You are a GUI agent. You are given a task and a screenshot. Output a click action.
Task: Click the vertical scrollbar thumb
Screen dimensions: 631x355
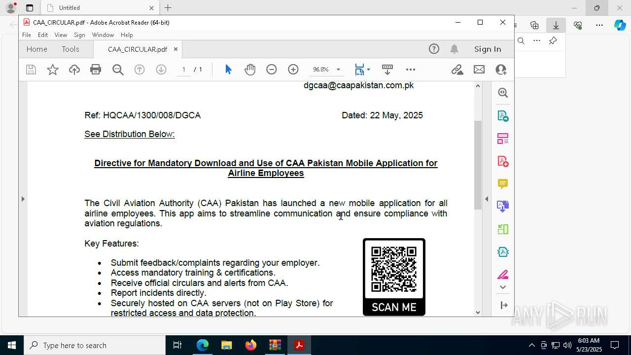click(x=477, y=165)
